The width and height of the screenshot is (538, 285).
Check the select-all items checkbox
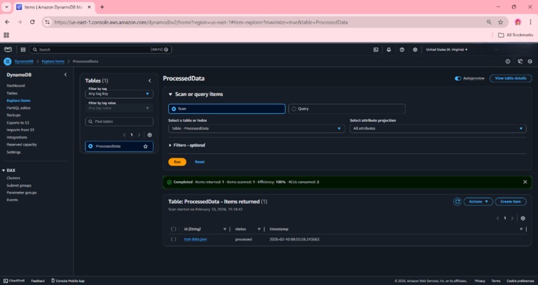174,229
